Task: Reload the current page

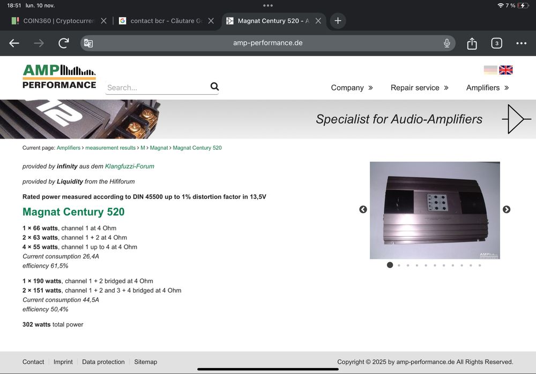Action: click(64, 43)
